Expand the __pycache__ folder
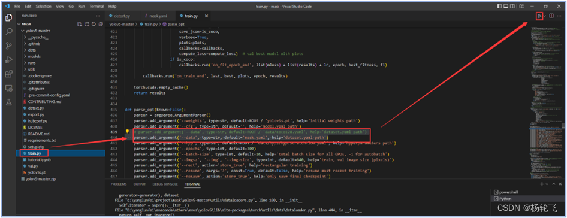Image resolution: width=567 pixels, height=218 pixels. coord(38,37)
